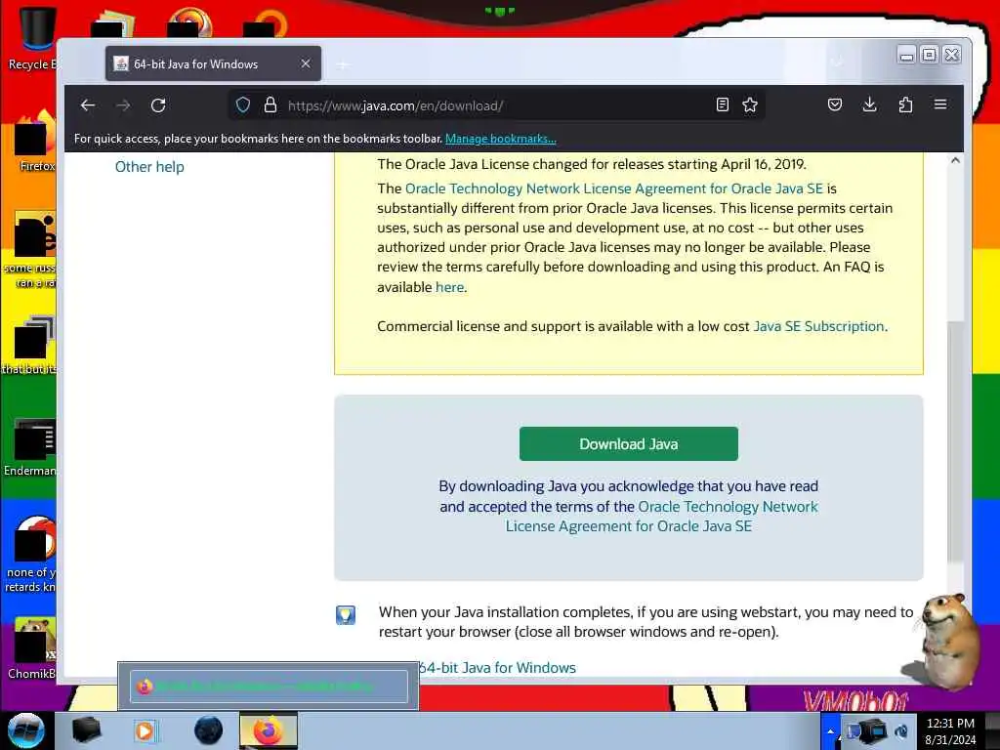Go back to the previous page
The image size is (1000, 750).
88,105
